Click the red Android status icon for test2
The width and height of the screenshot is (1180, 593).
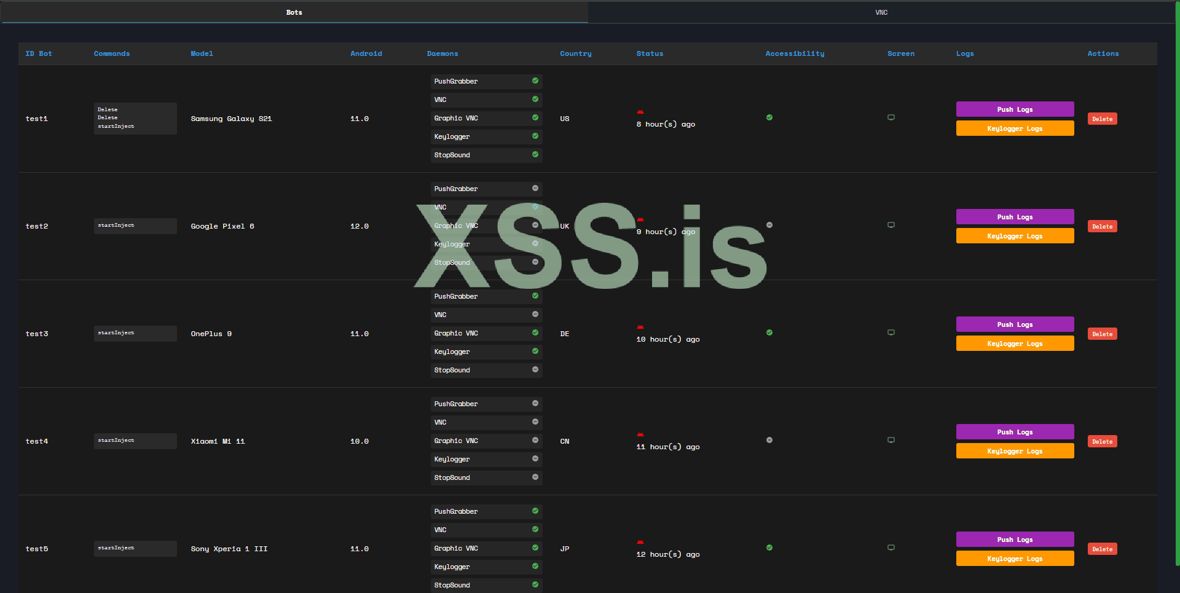coord(640,219)
